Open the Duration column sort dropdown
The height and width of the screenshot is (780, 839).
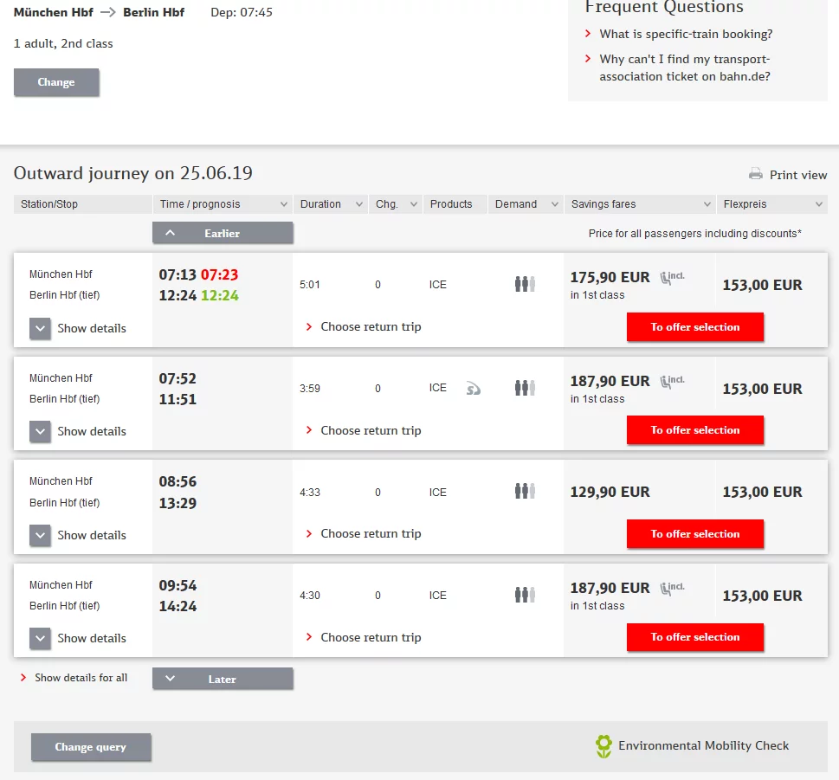pyautogui.click(x=358, y=204)
